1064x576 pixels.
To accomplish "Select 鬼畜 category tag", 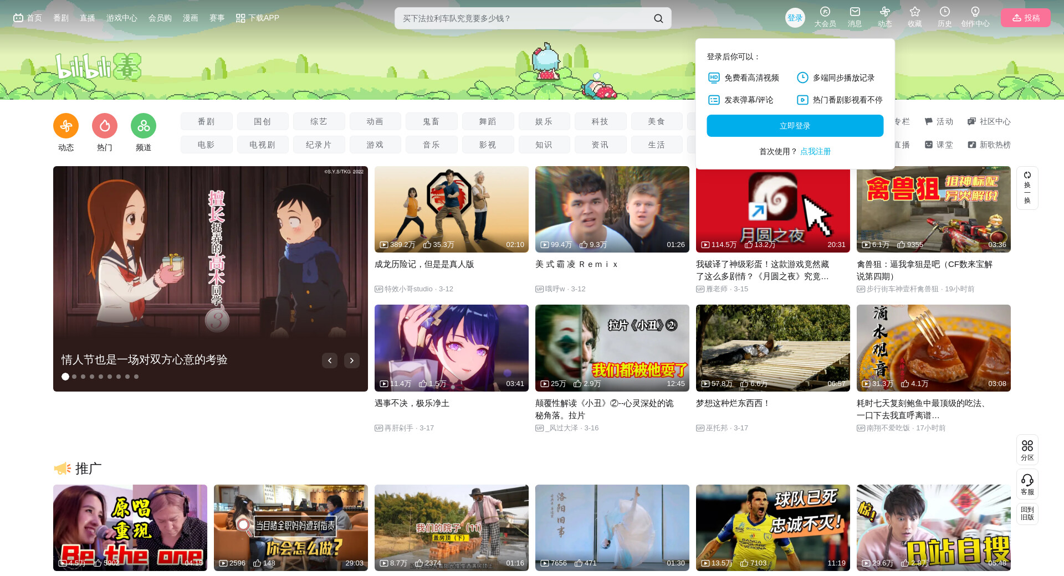I will 431,121.
